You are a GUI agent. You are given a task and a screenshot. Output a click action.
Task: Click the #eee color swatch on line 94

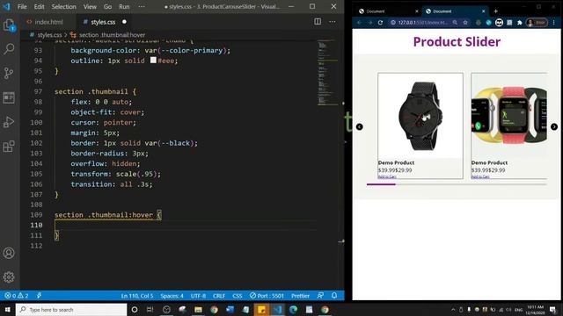(153, 61)
